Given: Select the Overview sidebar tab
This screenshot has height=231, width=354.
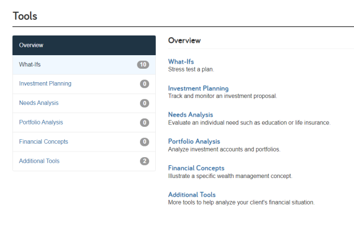Looking at the screenshot, I should point(84,45).
